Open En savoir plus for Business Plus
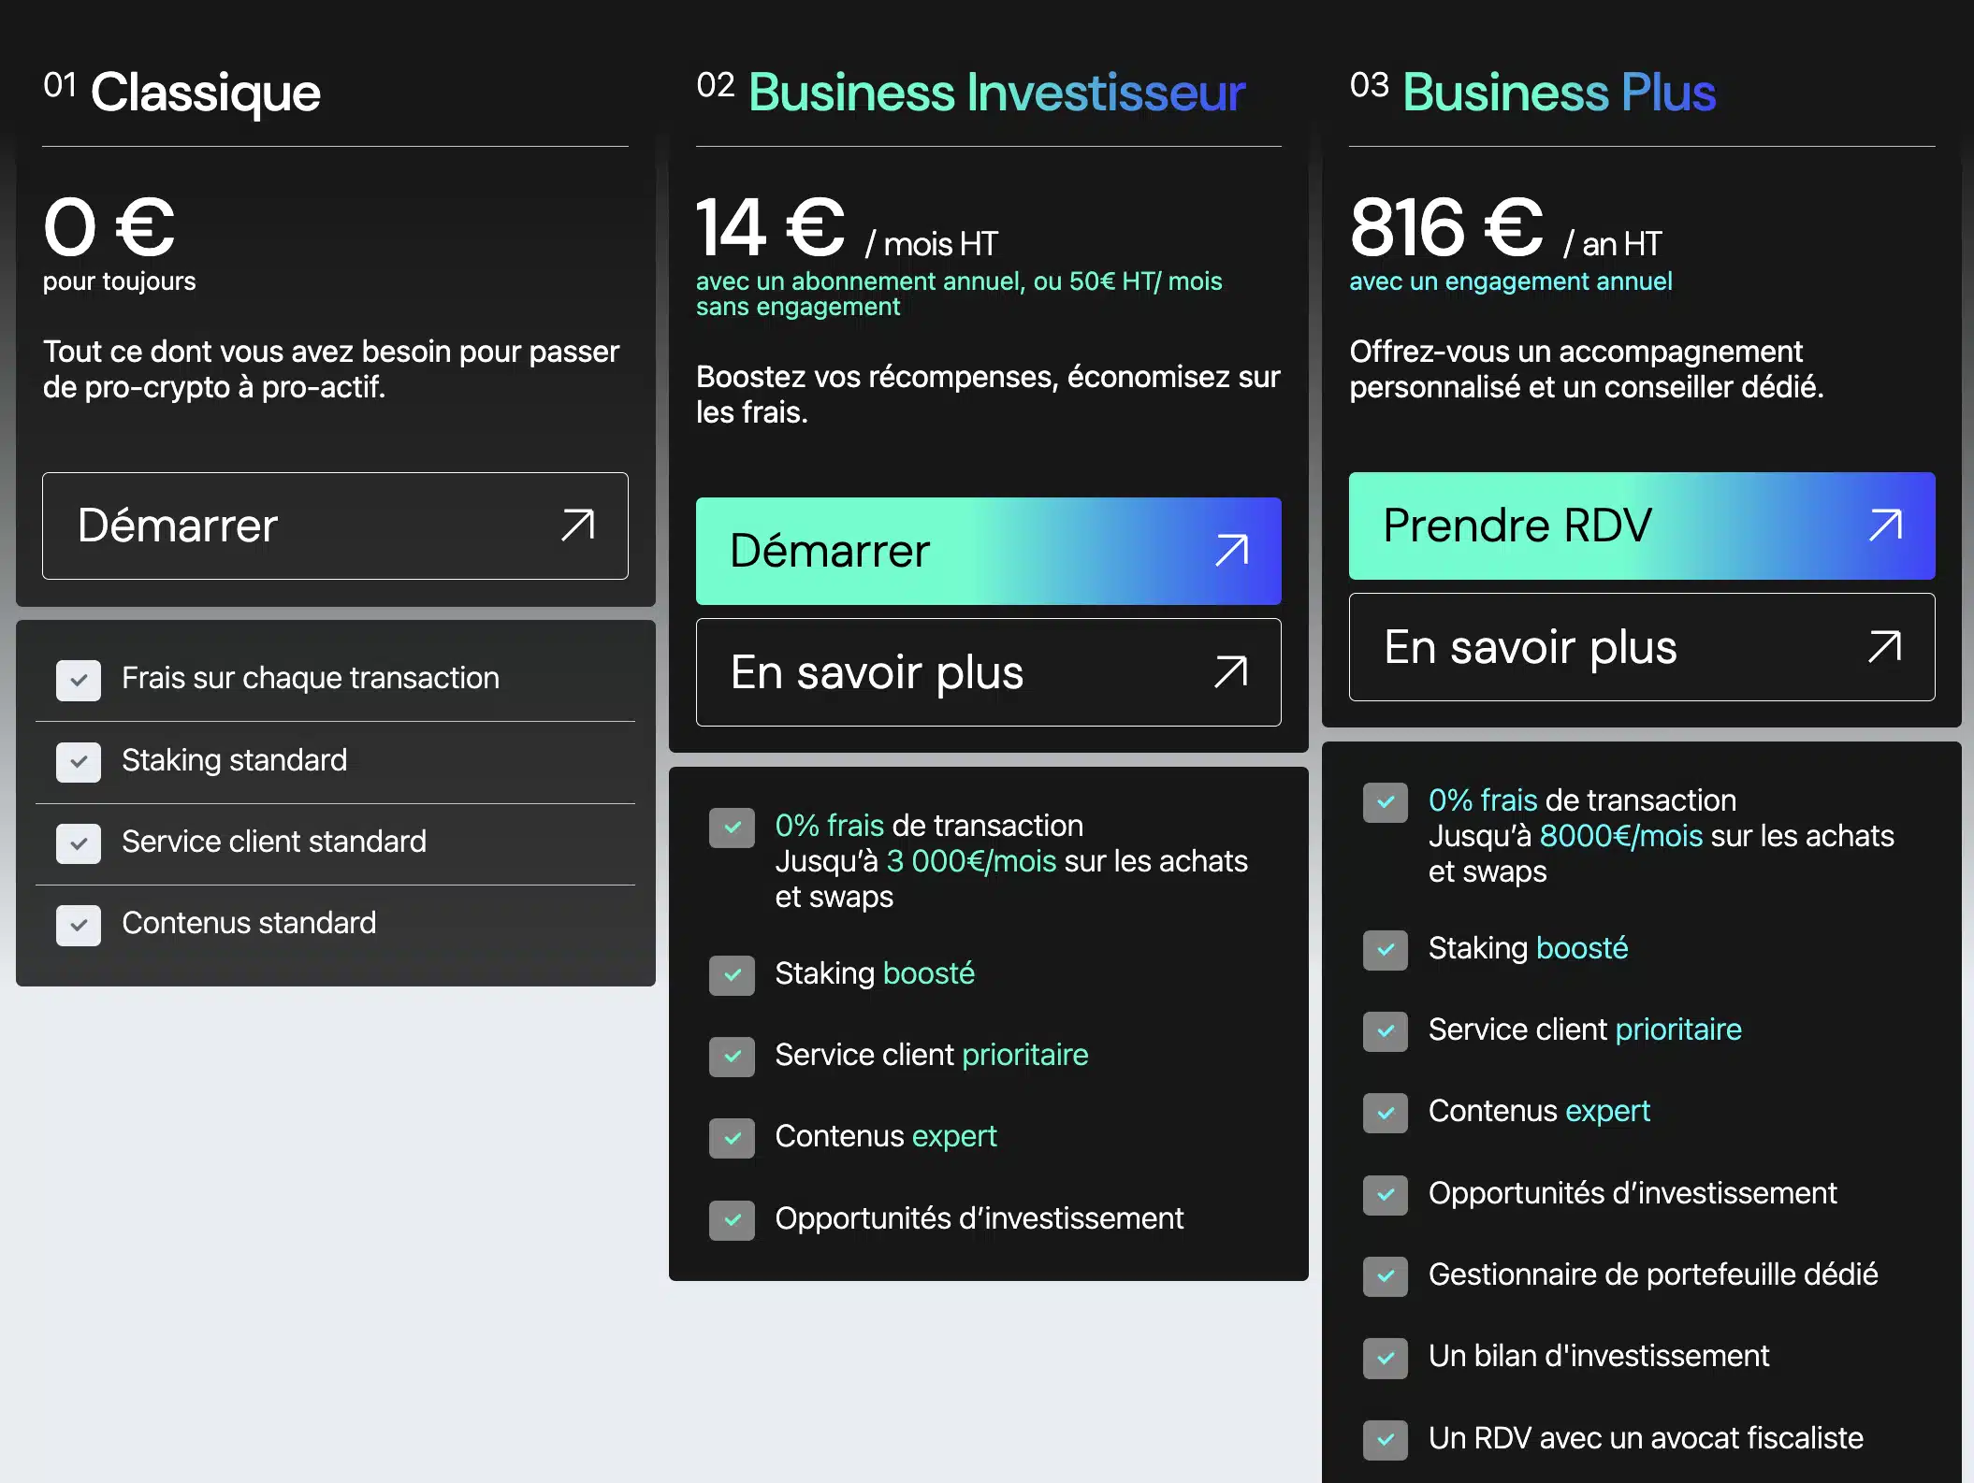This screenshot has height=1483, width=1974. click(1641, 647)
